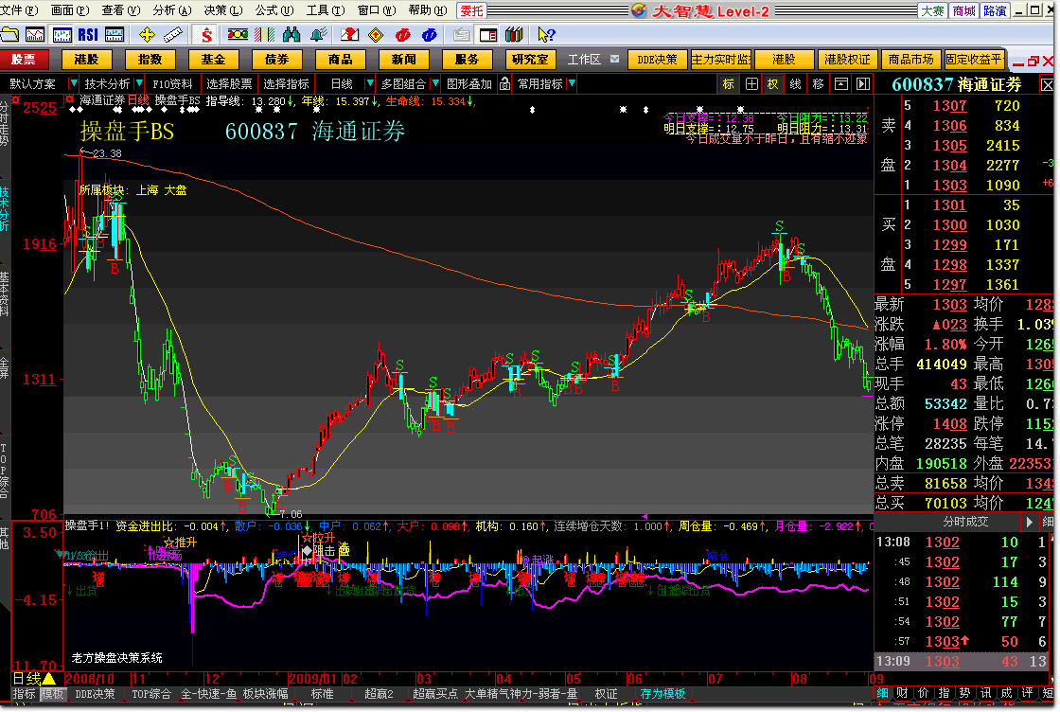1060x712 pixels.
Task: Expand the 技术分析 dropdown arrow
Action: pyautogui.click(x=139, y=84)
